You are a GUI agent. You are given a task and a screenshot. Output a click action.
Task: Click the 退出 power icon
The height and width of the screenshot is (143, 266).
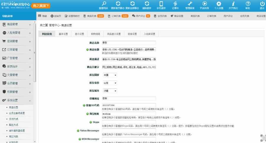tap(262, 4)
